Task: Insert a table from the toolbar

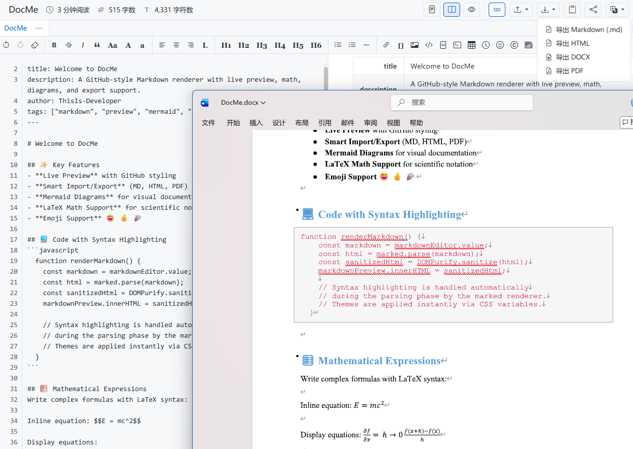Action: [x=472, y=45]
